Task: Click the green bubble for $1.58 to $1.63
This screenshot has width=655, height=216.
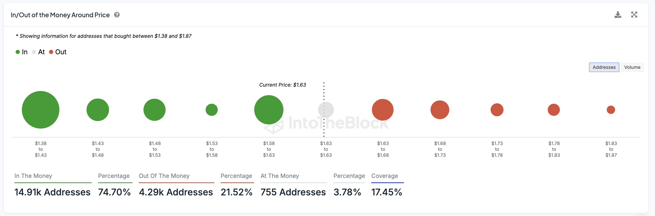Action: 269,110
